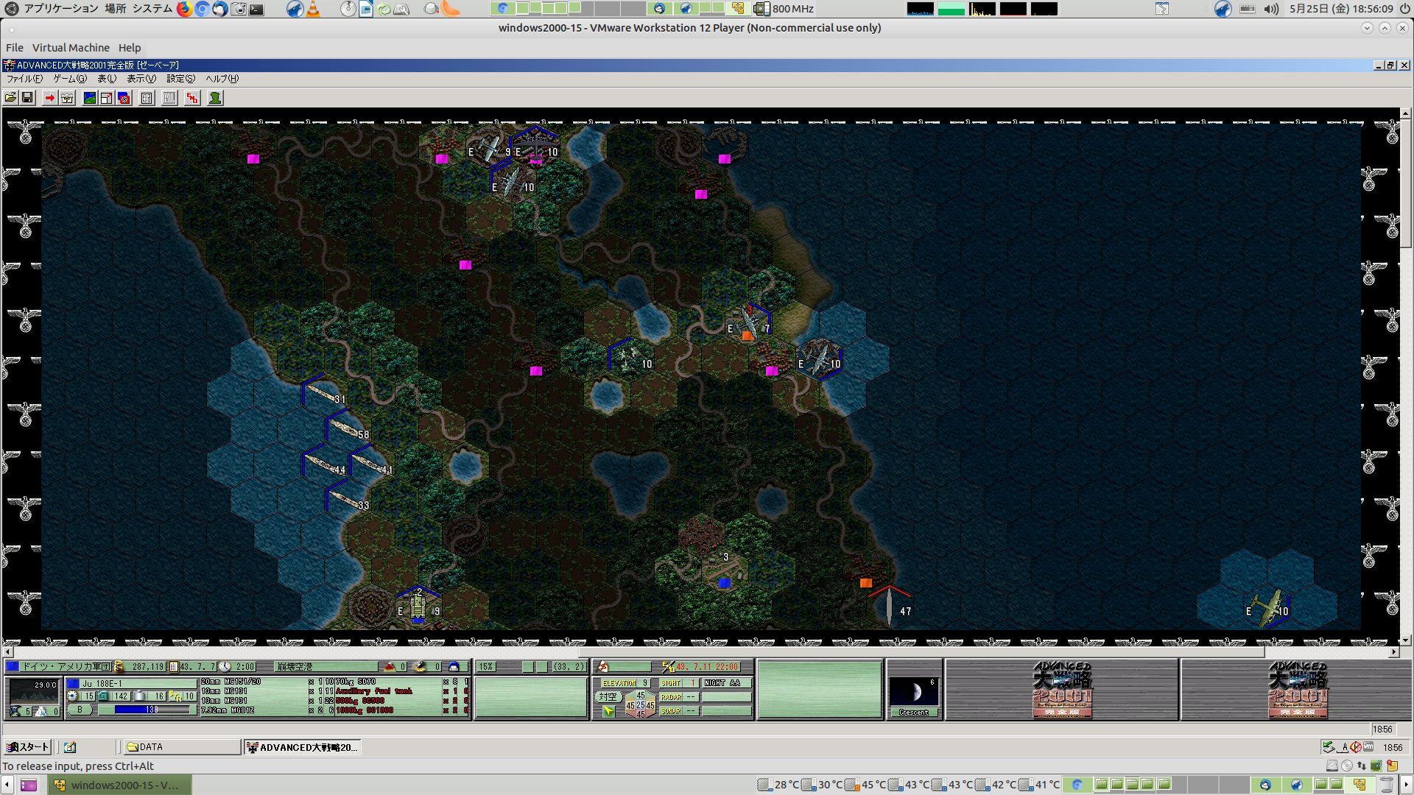Image resolution: width=1414 pixels, height=795 pixels.
Task: Open the 表示(V) view menu
Action: click(141, 79)
